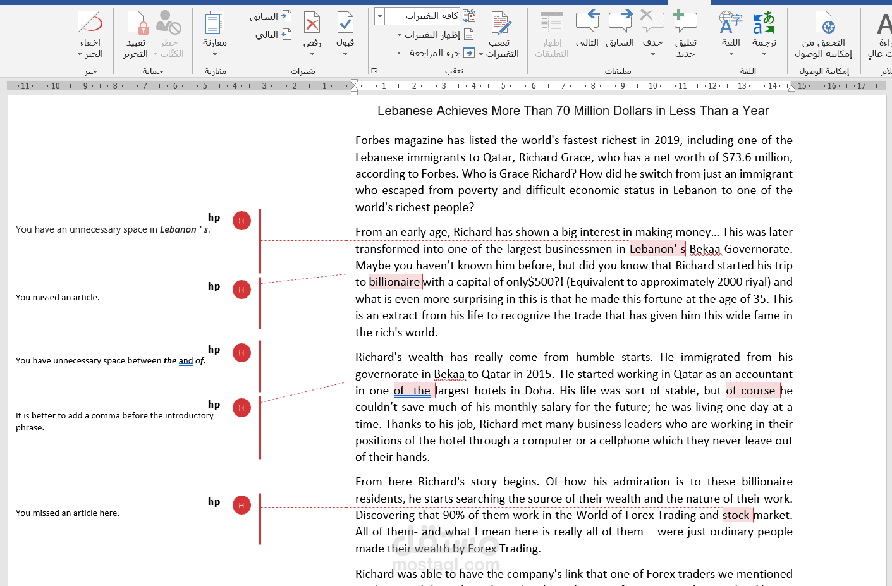Click the Show Comments (إظهار التعليقات) icon
This screenshot has width=892, height=586.
coord(552,22)
